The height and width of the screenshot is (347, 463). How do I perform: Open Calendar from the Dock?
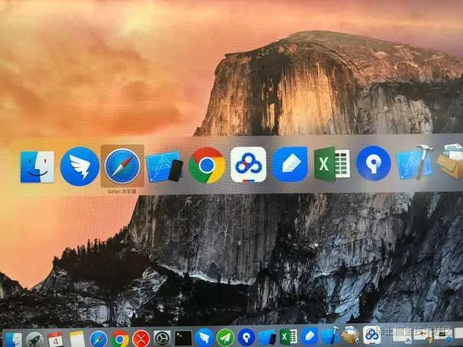[55, 340]
